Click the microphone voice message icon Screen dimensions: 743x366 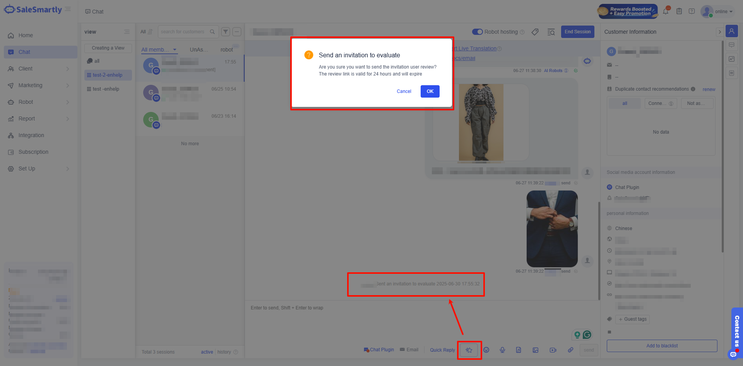tap(502, 350)
